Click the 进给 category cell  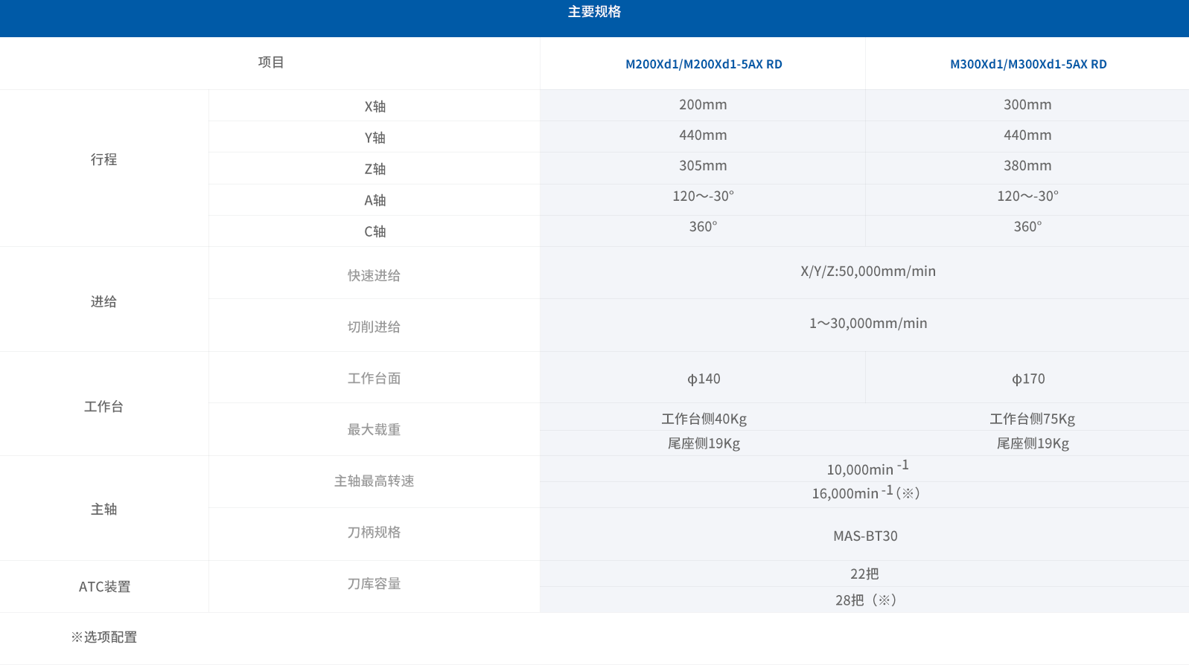[x=104, y=301]
